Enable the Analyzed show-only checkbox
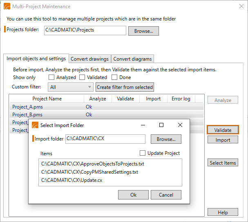This screenshot has width=248, height=222. click(51, 77)
